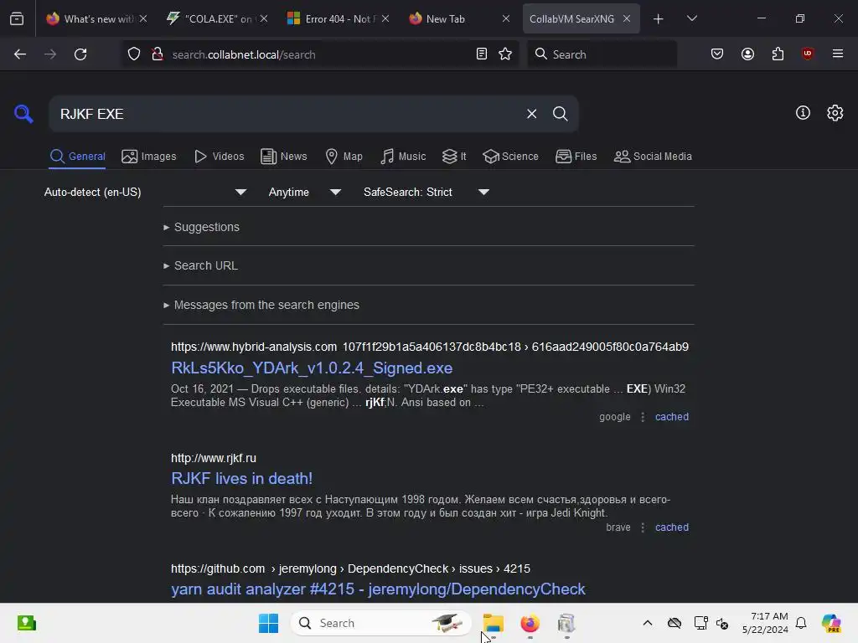Open widgets icon on taskbar left

point(26,623)
